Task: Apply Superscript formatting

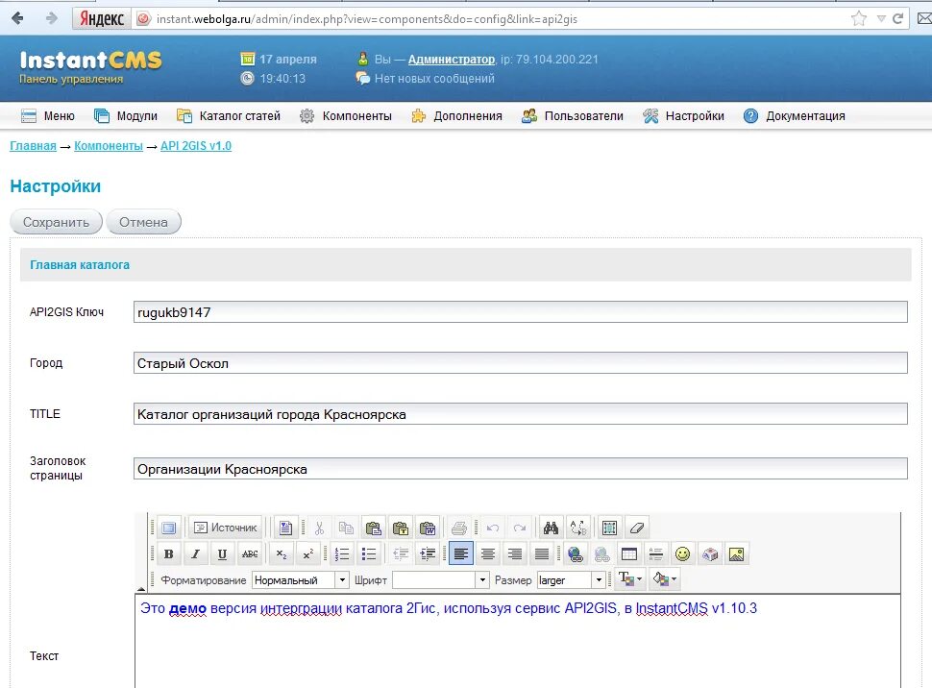Action: (x=307, y=554)
